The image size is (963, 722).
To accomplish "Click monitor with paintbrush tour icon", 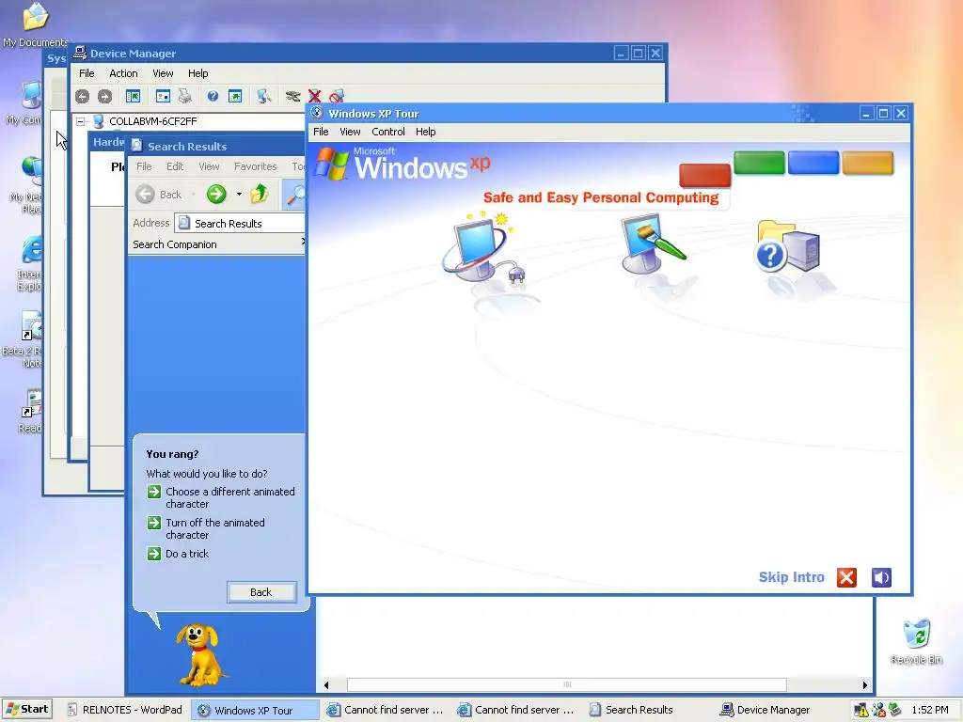I will (x=653, y=243).
